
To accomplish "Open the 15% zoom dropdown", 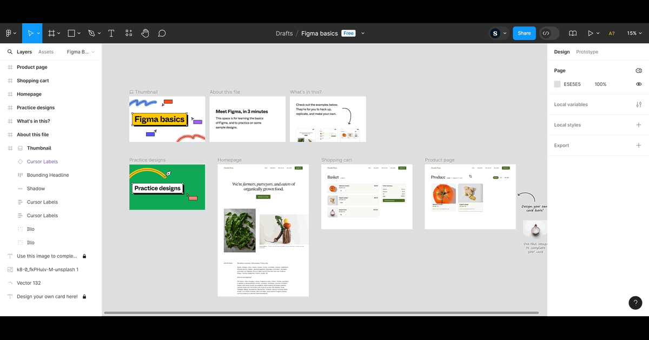I will pyautogui.click(x=634, y=33).
